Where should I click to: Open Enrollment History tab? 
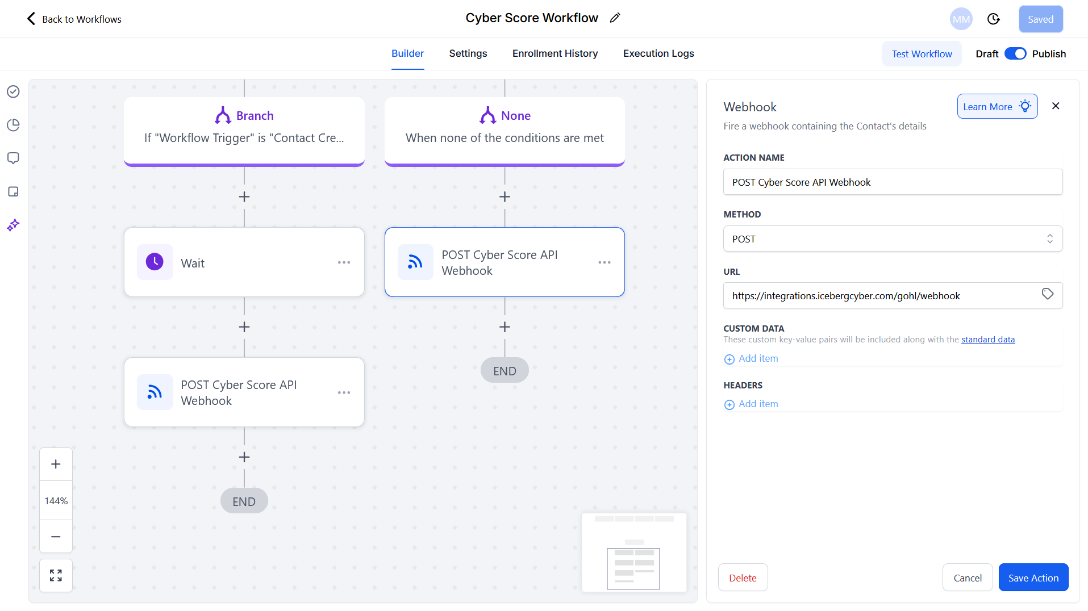[555, 53]
